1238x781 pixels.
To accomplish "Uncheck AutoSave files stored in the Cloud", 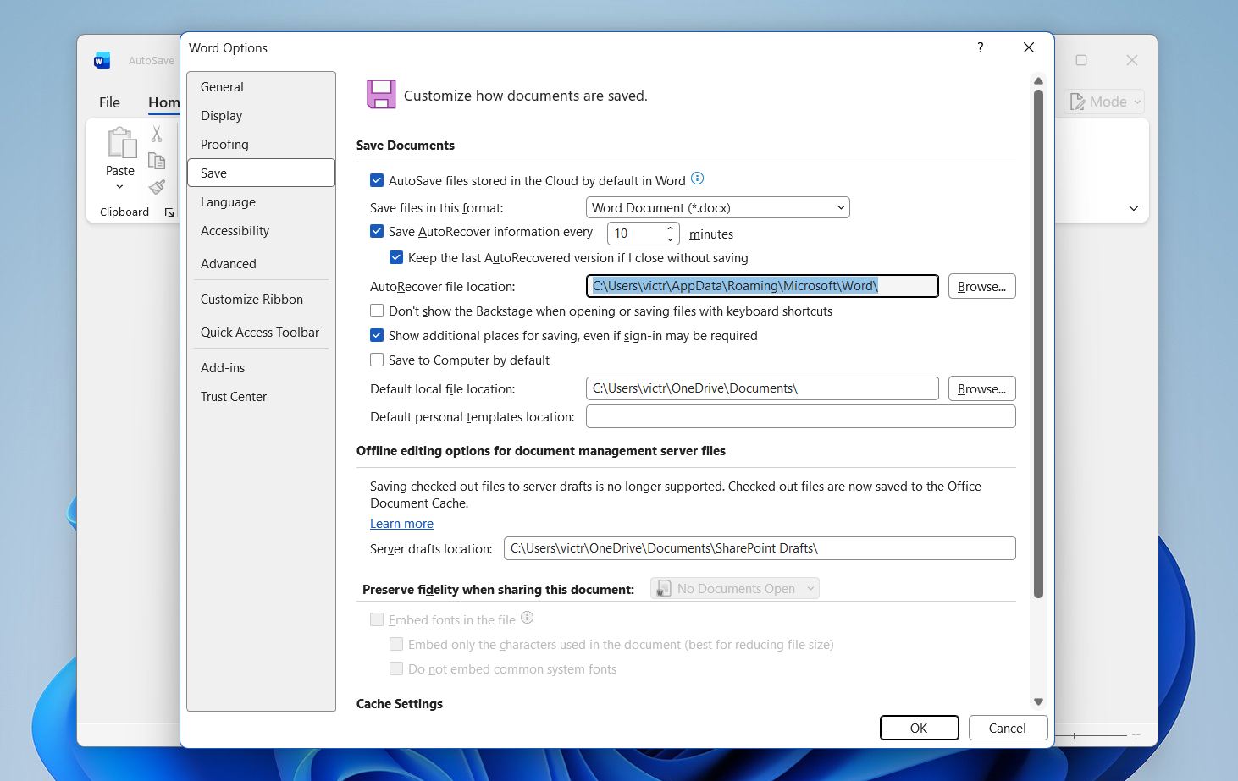I will point(376,179).
